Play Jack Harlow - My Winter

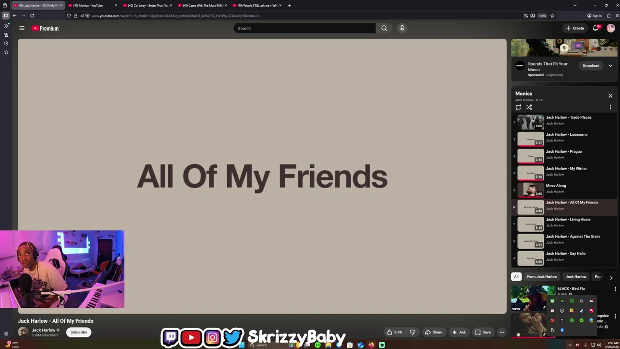tap(564, 173)
